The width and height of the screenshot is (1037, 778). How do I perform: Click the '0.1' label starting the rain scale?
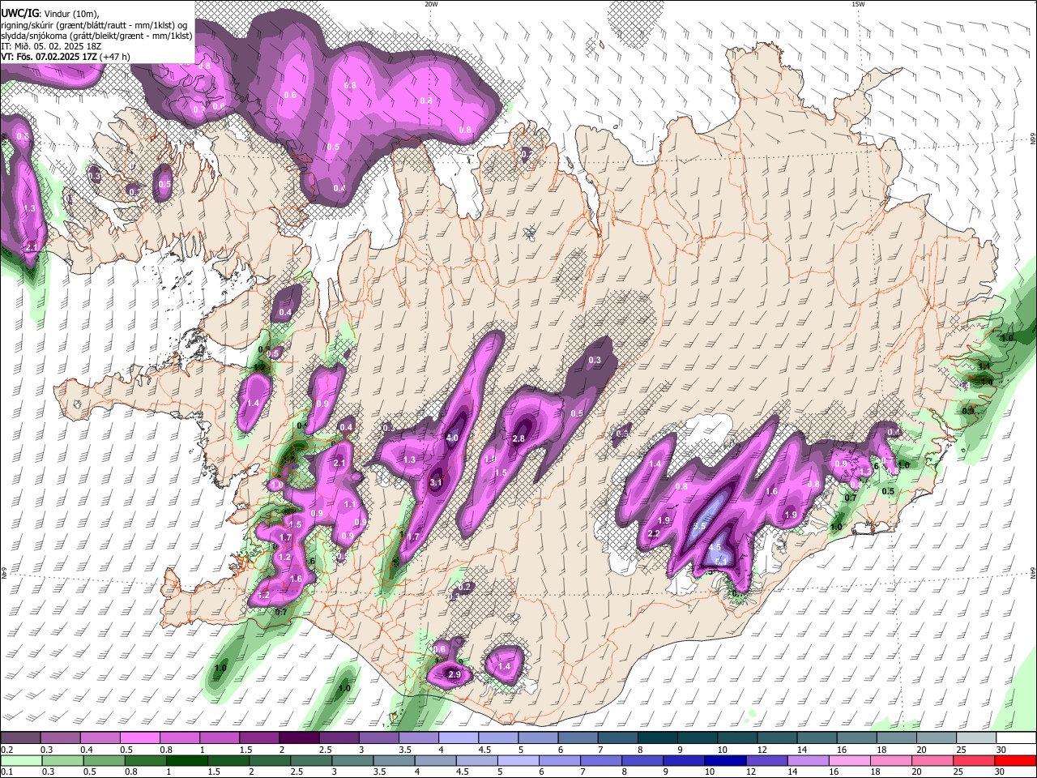point(6,772)
